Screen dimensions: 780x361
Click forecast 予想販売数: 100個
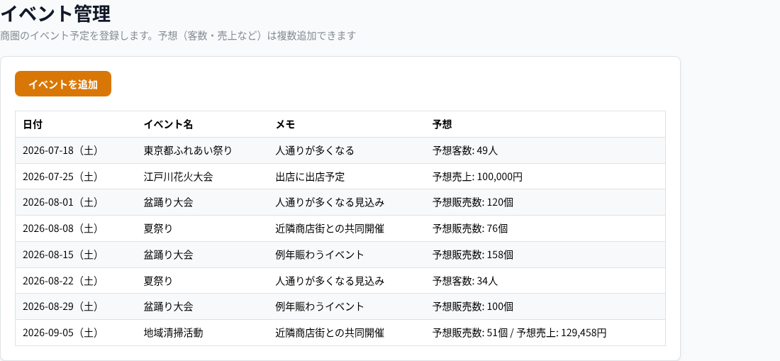(473, 306)
